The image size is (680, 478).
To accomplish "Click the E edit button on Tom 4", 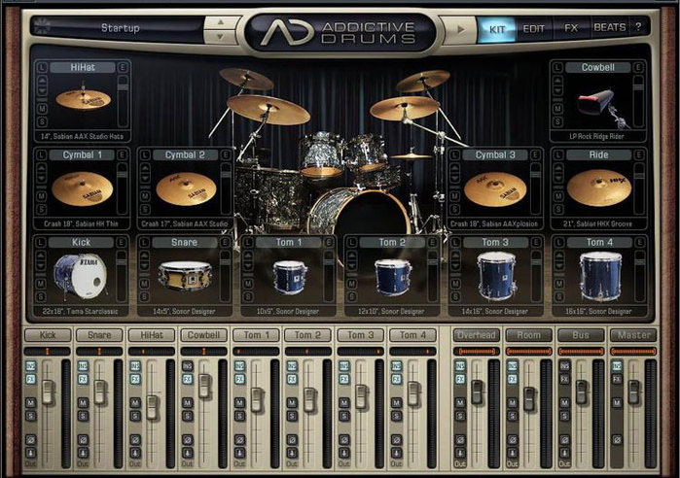I will tap(640, 243).
